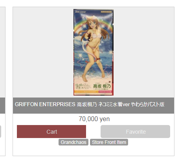Click the ネコミミ水着ver text in the title
The width and height of the screenshot is (178, 162).
pos(114,105)
